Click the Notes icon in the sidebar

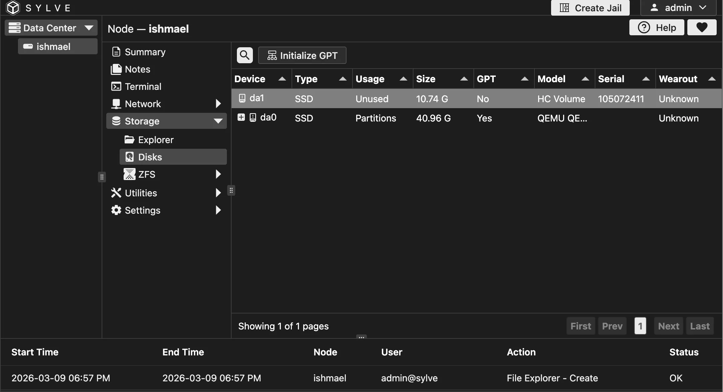[116, 69]
